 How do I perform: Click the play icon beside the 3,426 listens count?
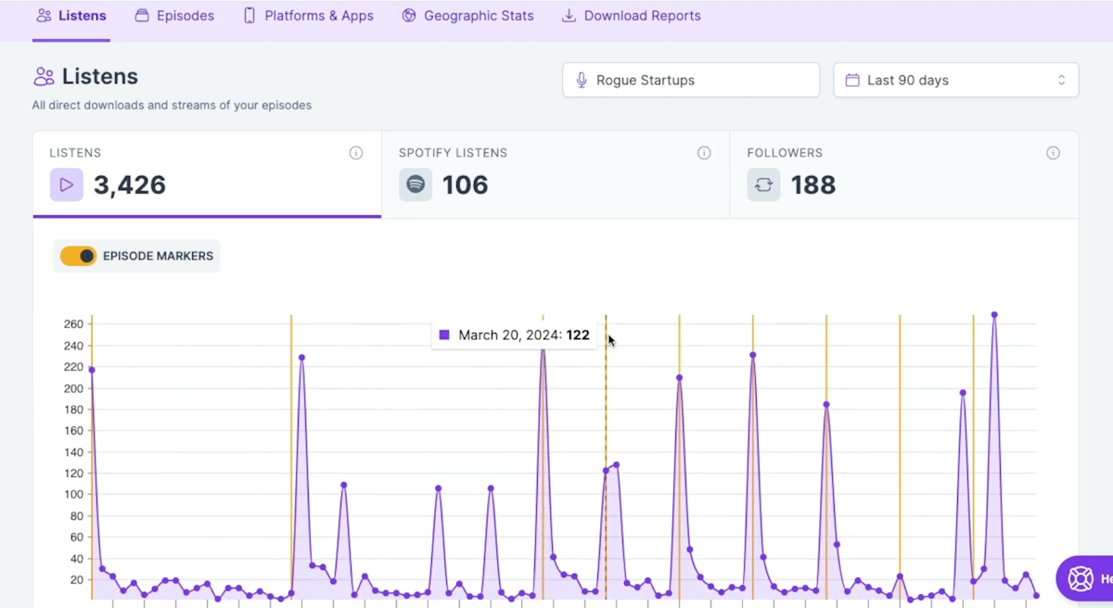66,184
